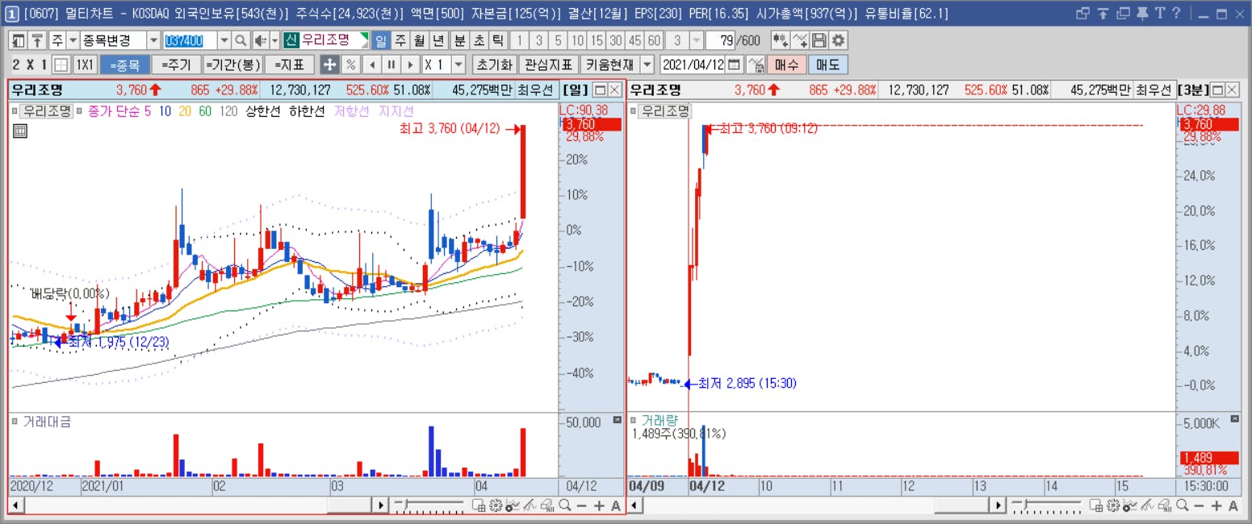The image size is (1252, 524).
Task: Click the crosshair move tool icon
Action: point(329,64)
